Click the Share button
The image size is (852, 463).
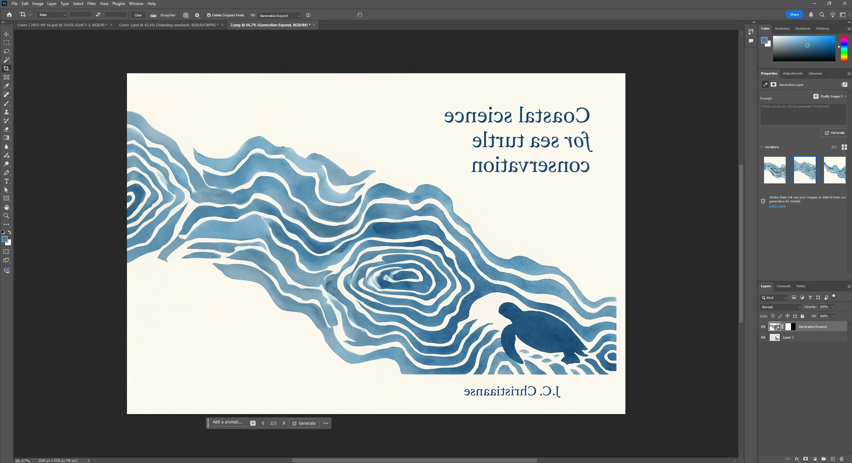tap(794, 15)
